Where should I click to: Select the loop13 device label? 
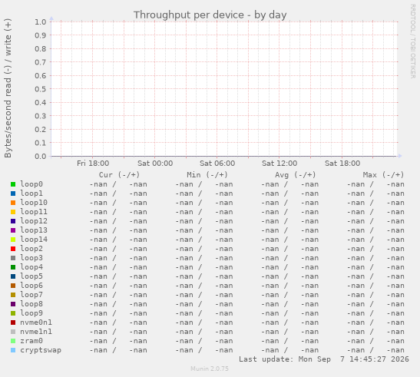tap(34, 230)
